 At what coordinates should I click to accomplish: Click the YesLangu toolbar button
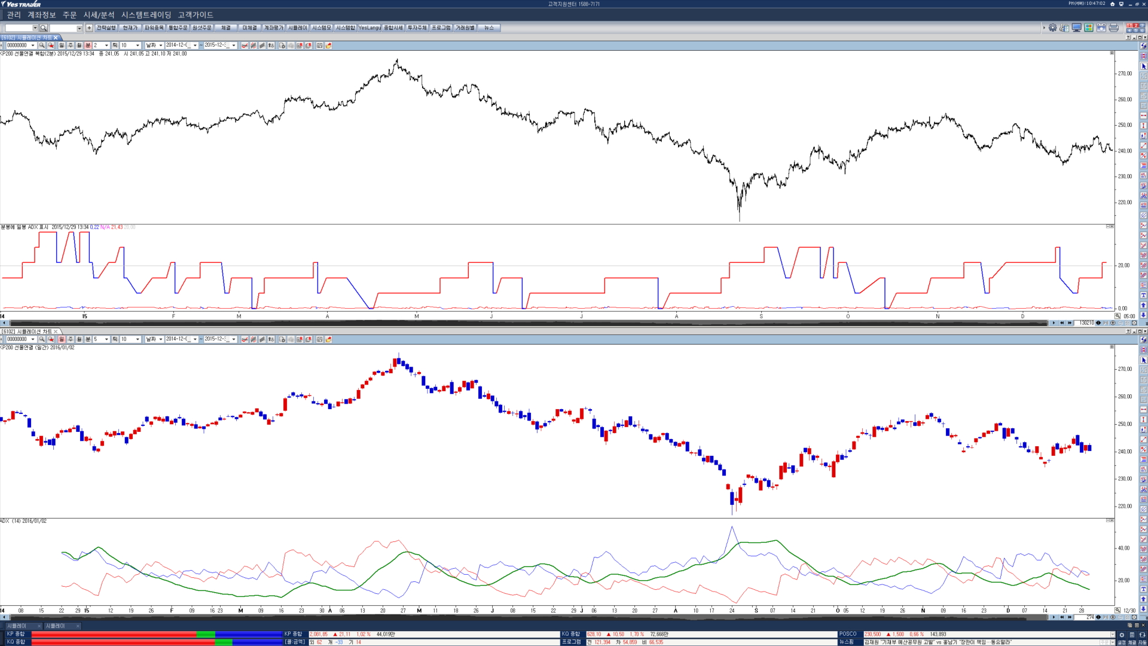(x=369, y=28)
